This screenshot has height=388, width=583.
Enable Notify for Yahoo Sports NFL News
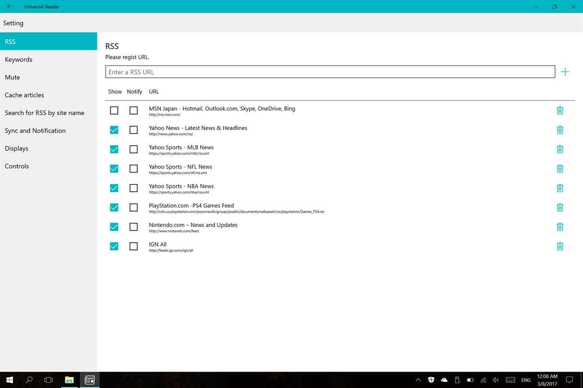point(134,169)
